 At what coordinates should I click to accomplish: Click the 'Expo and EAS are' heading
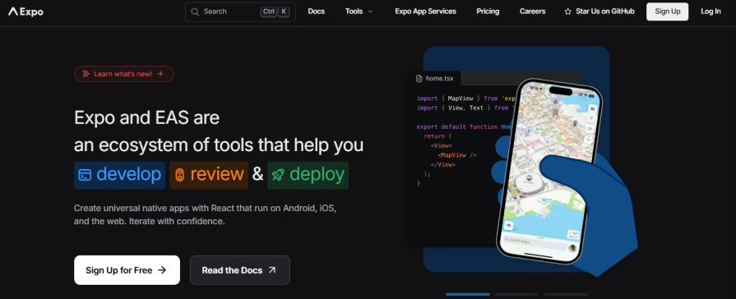146,117
